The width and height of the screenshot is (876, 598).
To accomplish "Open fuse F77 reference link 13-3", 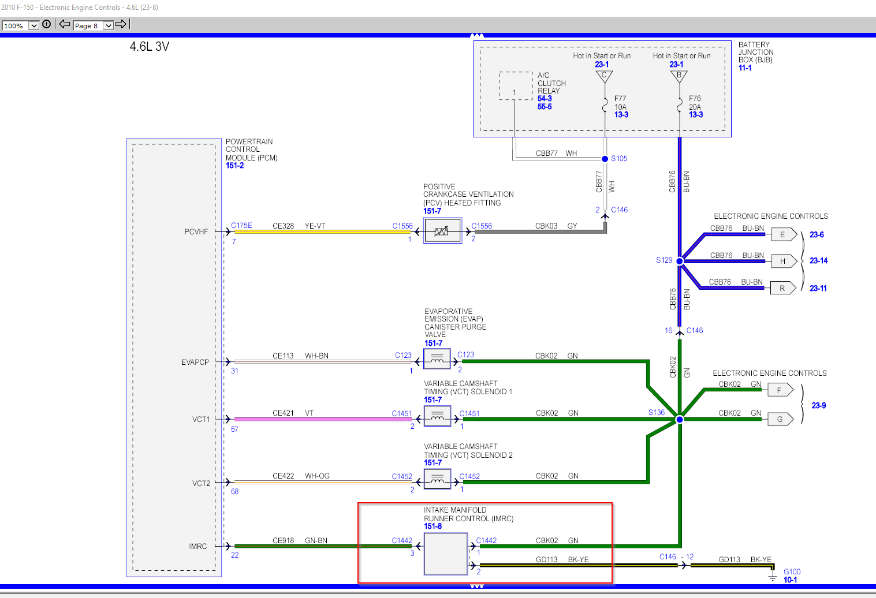I will 620,114.
